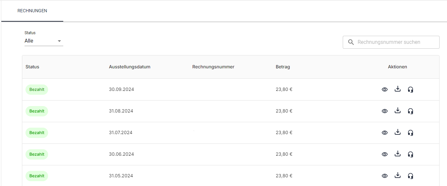Download the invoice dated 30.09.2024

pyautogui.click(x=398, y=89)
